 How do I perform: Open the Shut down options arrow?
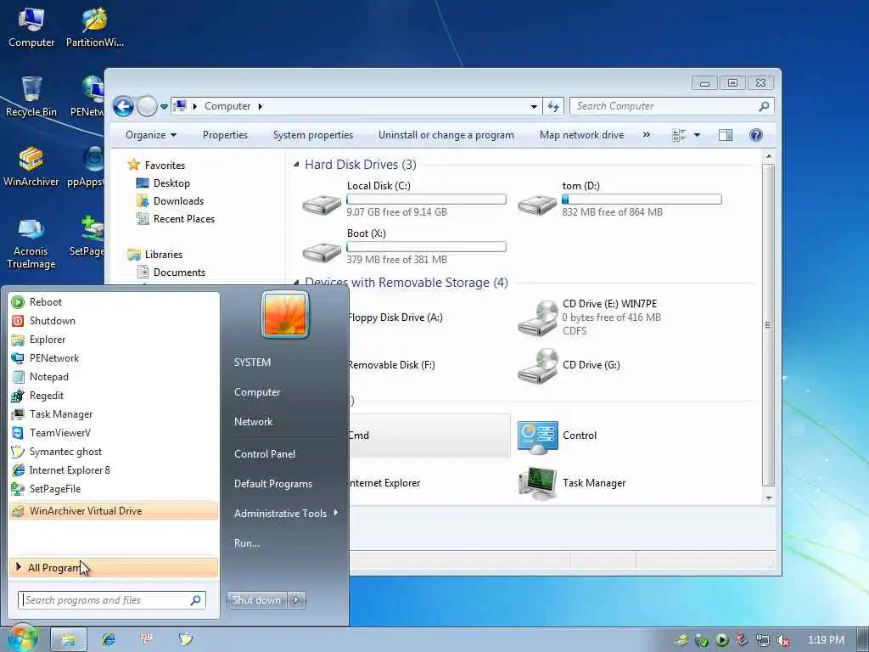pyautogui.click(x=296, y=600)
